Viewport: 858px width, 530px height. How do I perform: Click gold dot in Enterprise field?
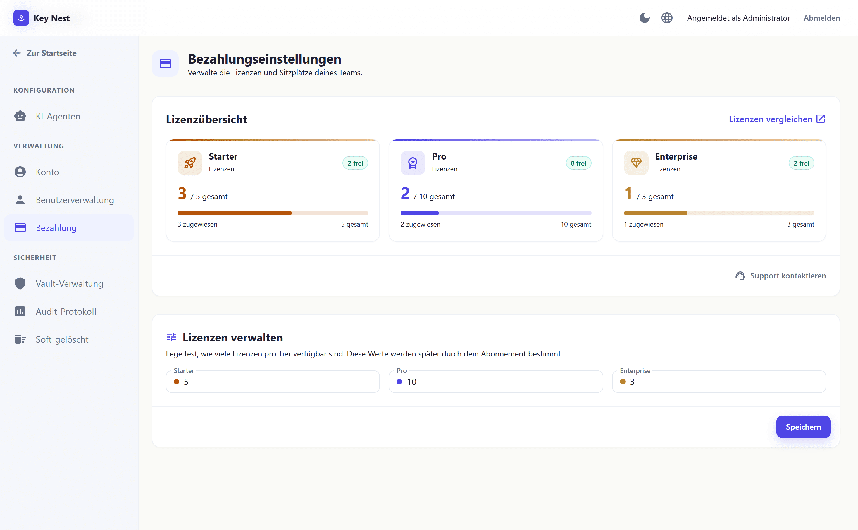[623, 382]
